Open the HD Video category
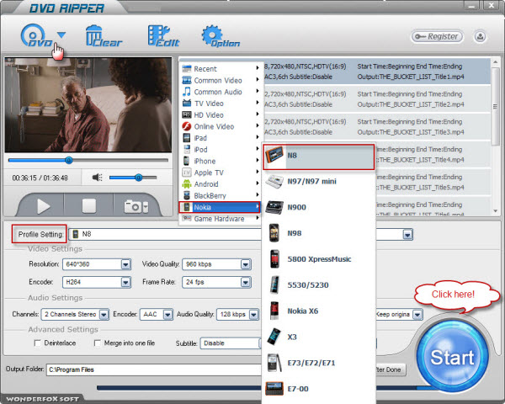The height and width of the screenshot is (404, 505). tap(221, 115)
